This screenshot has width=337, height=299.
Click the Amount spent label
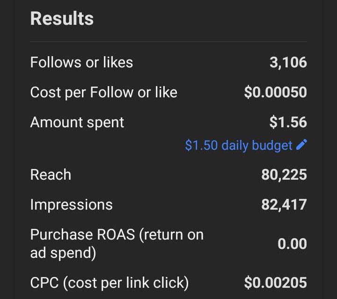click(77, 123)
